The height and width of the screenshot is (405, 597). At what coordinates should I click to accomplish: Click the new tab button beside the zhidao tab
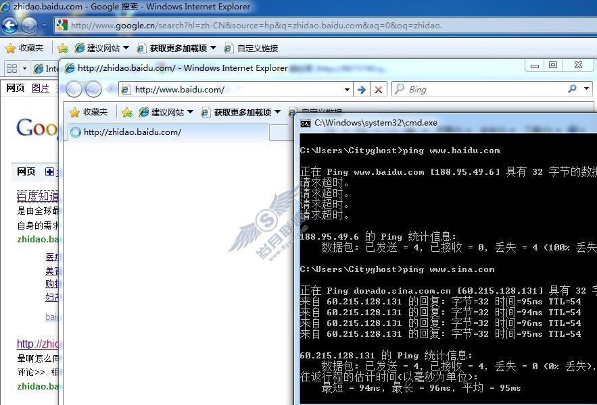[x=279, y=132]
